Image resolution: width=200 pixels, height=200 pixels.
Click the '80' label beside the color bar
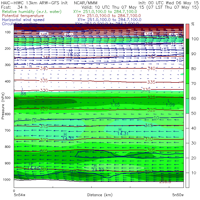click(194, 69)
